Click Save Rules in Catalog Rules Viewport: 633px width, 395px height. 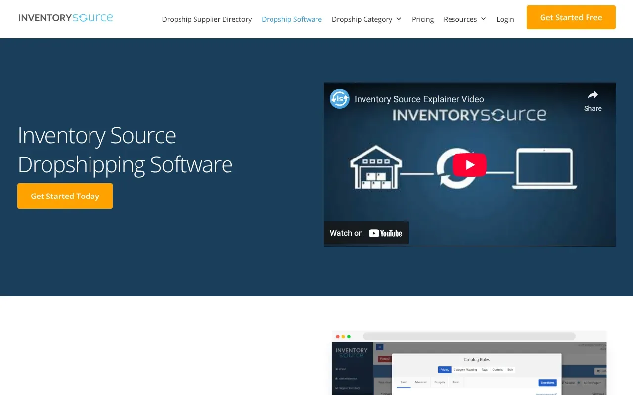tap(547, 383)
